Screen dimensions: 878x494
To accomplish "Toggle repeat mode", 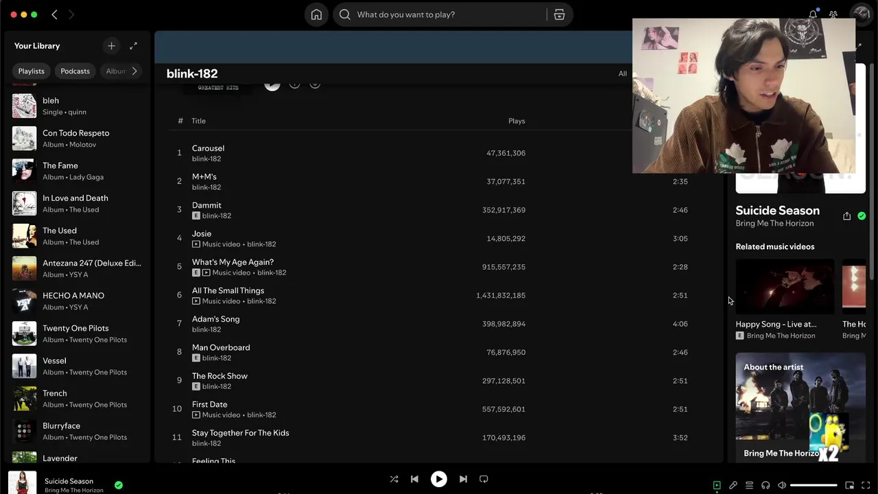I will [x=484, y=479].
